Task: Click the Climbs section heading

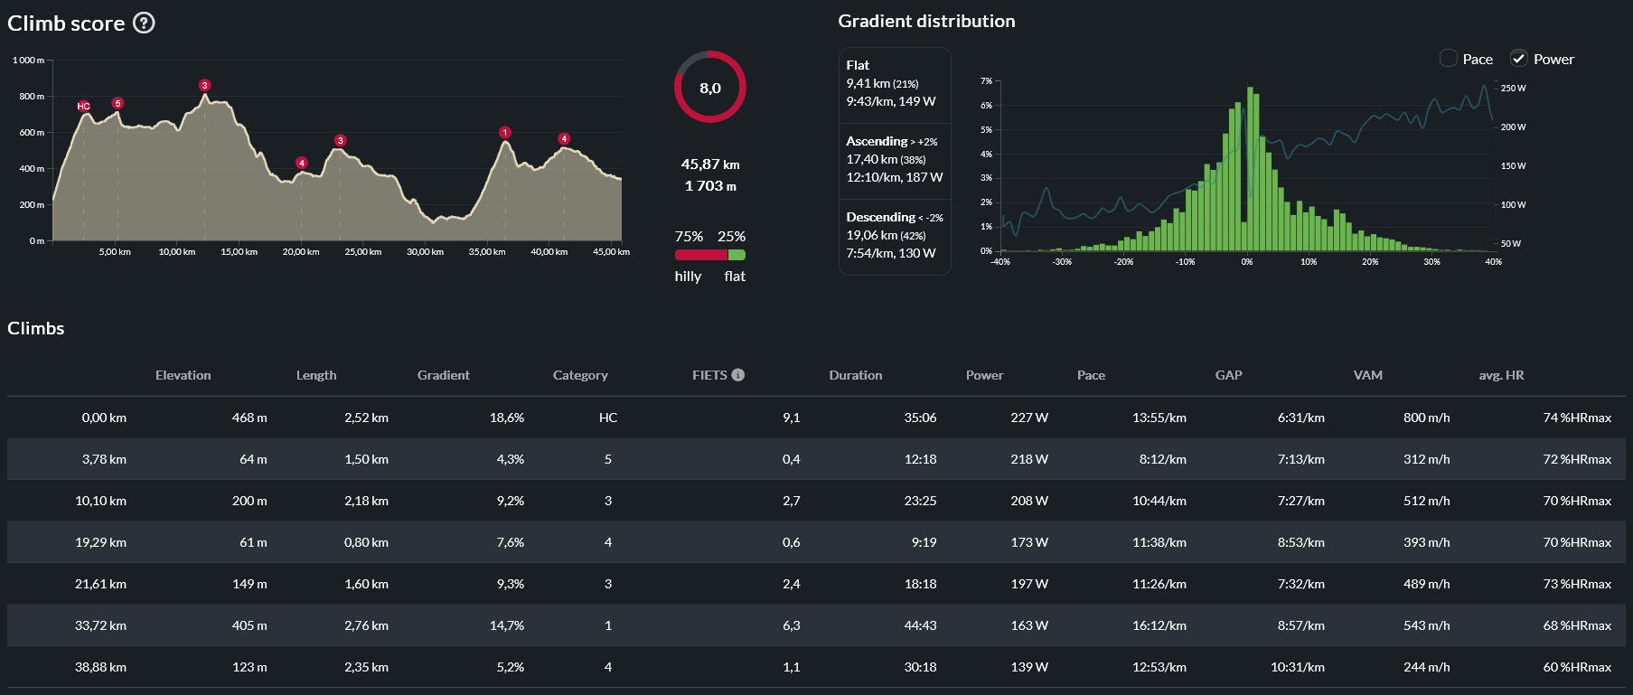Action: coord(36,328)
